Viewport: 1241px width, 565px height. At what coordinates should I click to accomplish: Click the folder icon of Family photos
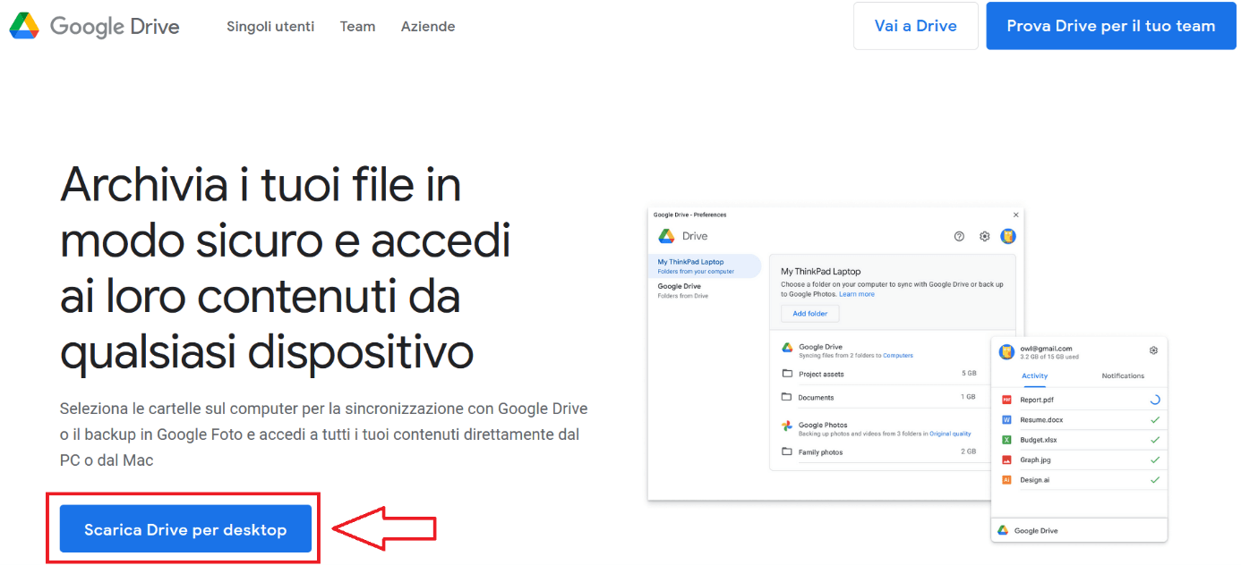787,452
